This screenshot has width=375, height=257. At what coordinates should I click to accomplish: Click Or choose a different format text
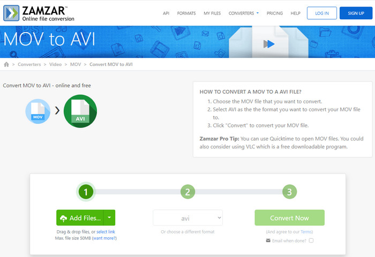pyautogui.click(x=187, y=232)
